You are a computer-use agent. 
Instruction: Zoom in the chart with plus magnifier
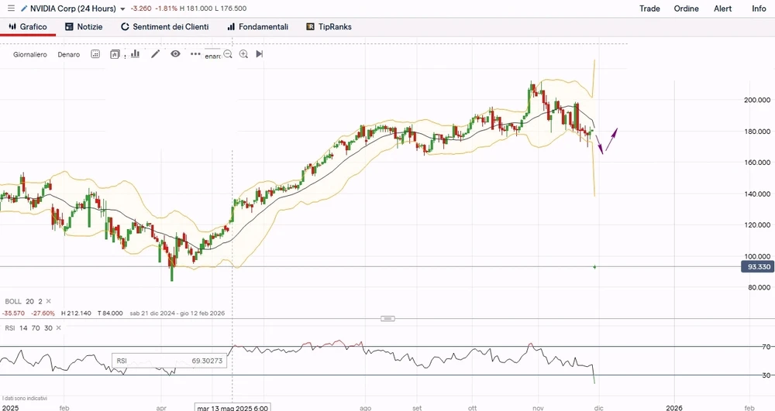(x=243, y=54)
